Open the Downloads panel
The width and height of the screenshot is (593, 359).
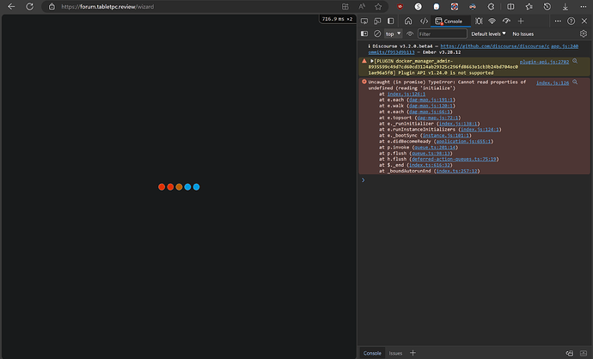[565, 6]
